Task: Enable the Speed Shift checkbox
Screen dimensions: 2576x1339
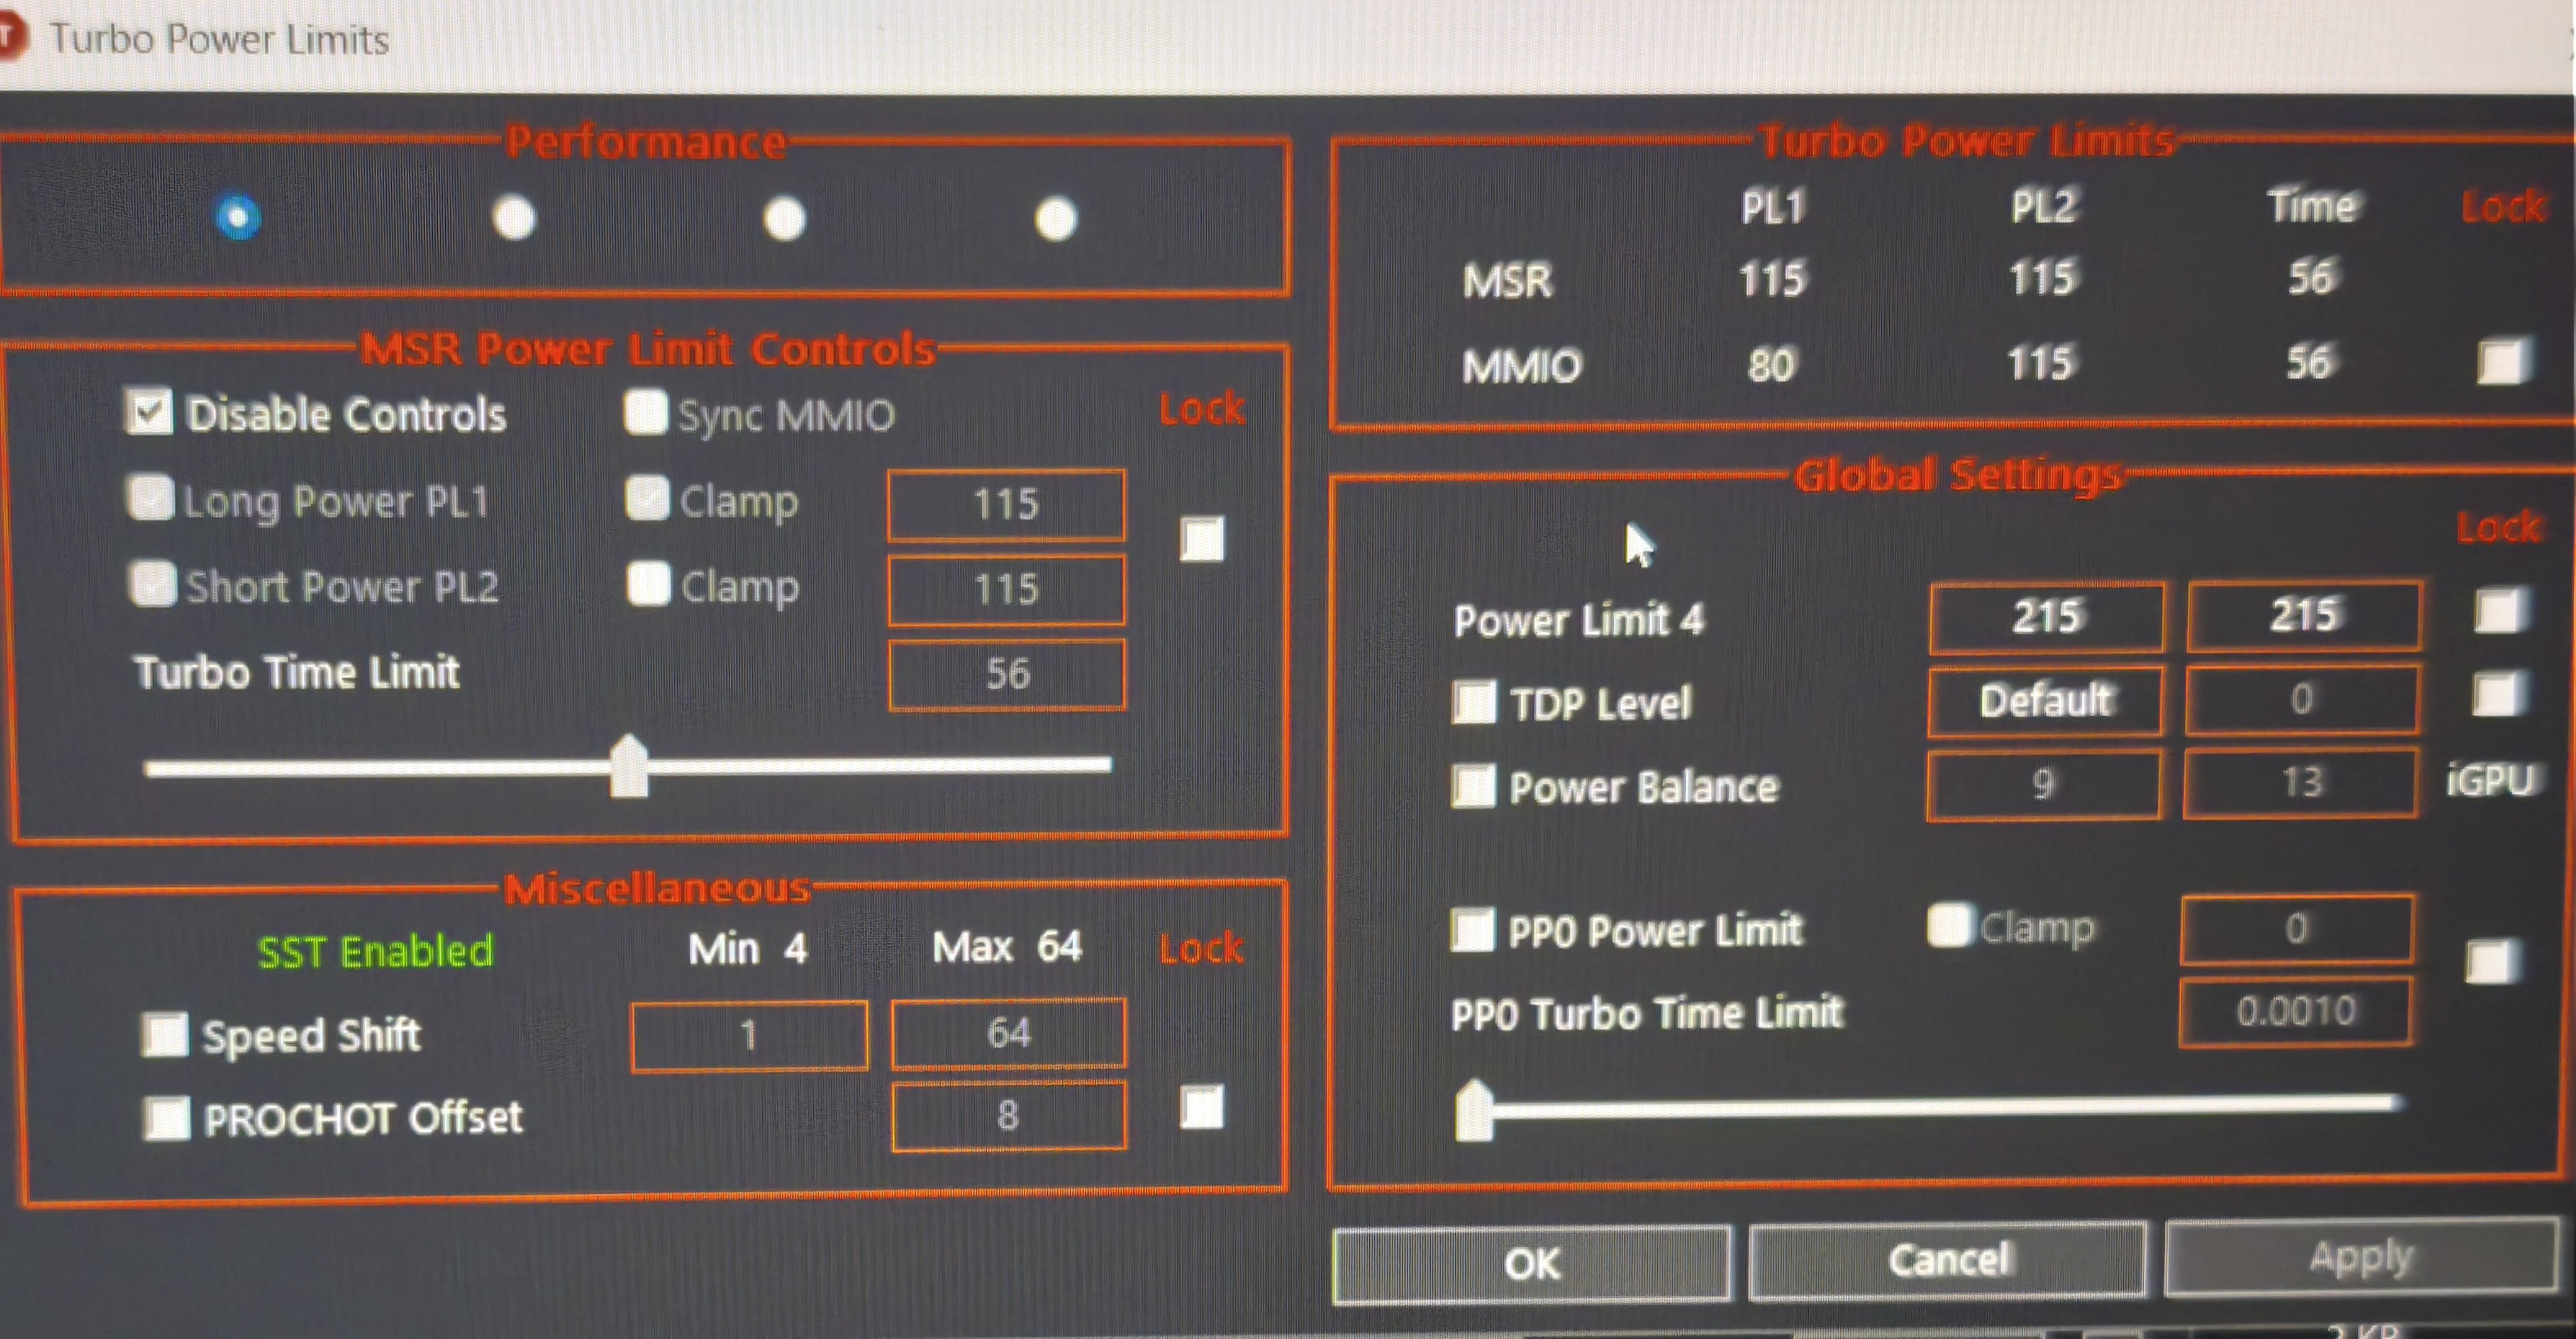Action: pos(165,1035)
